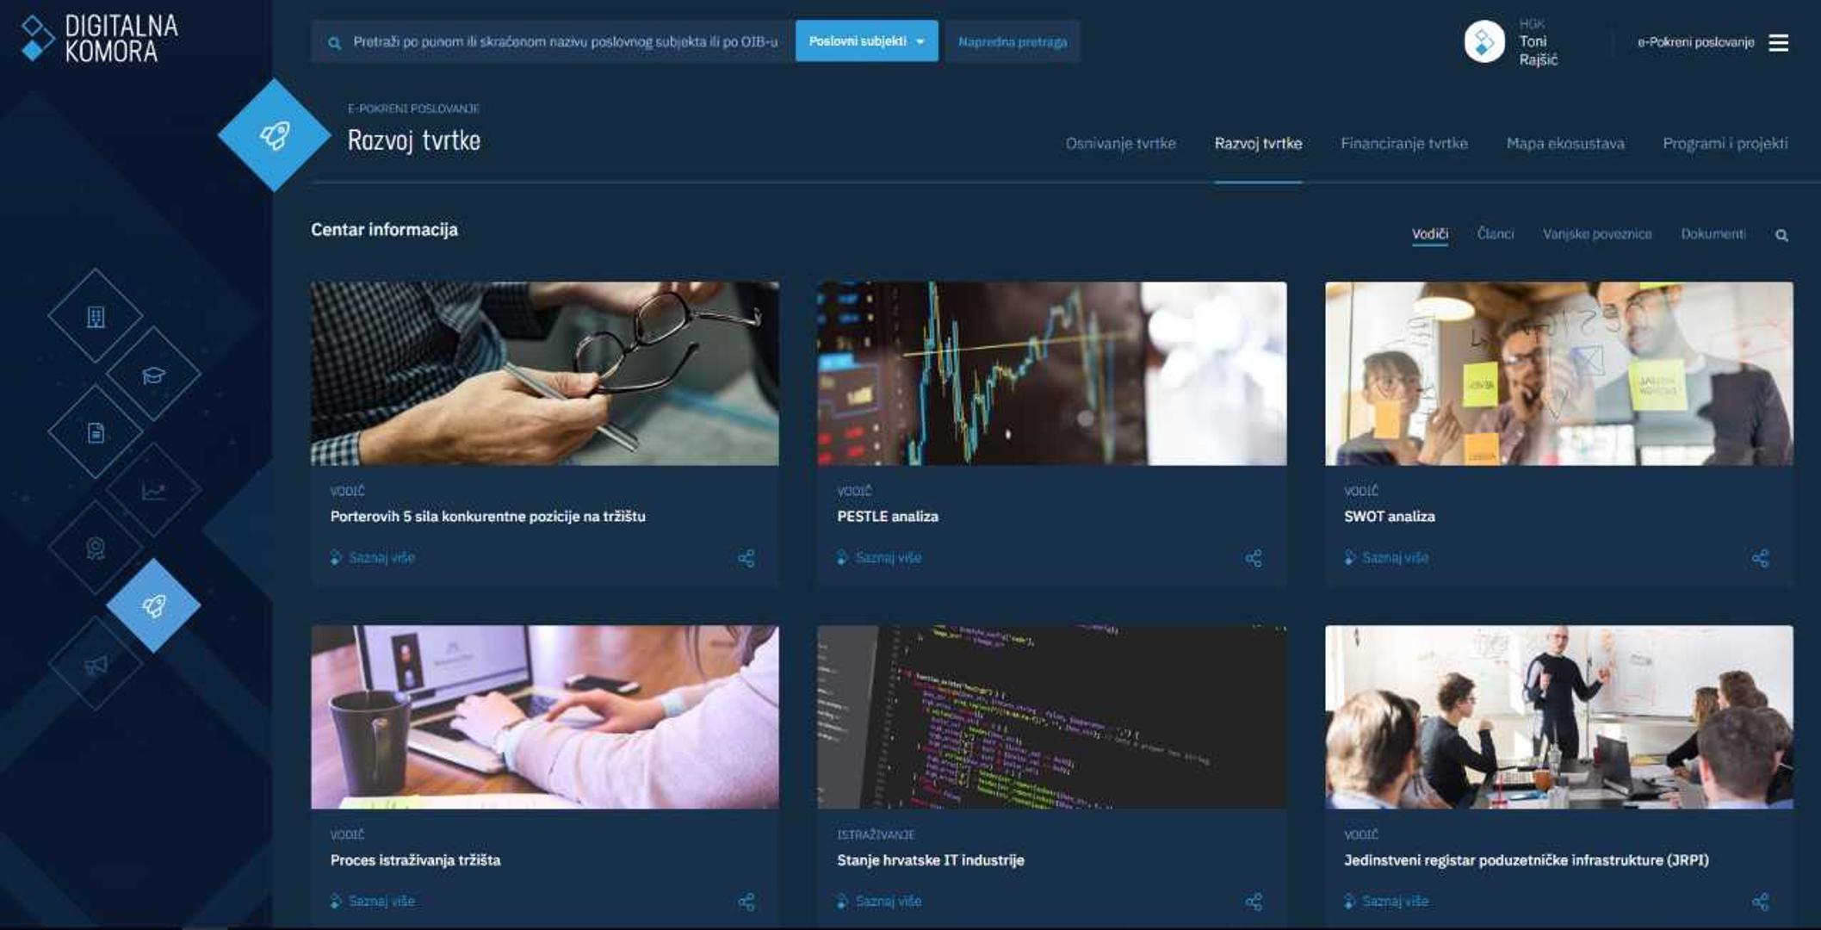Open the megaphone sidebar icon
The height and width of the screenshot is (930, 1821).
pyautogui.click(x=96, y=664)
